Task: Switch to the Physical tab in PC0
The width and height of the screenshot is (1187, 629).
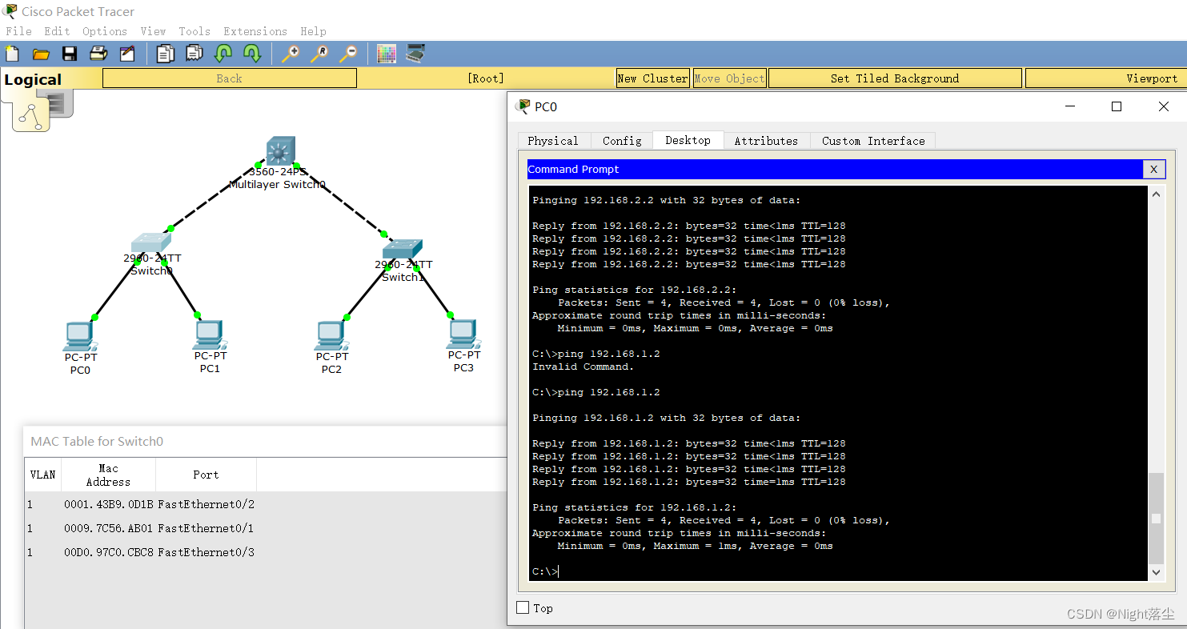Action: tap(553, 141)
